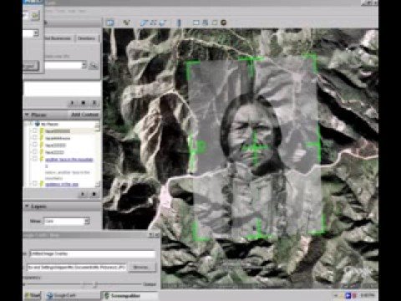This screenshot has height=301, width=401.
Task: Open the Ruler tool in toolbar
Action: [x=179, y=23]
